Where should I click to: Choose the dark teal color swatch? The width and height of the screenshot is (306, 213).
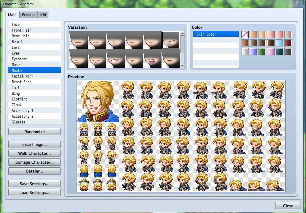click(280, 52)
